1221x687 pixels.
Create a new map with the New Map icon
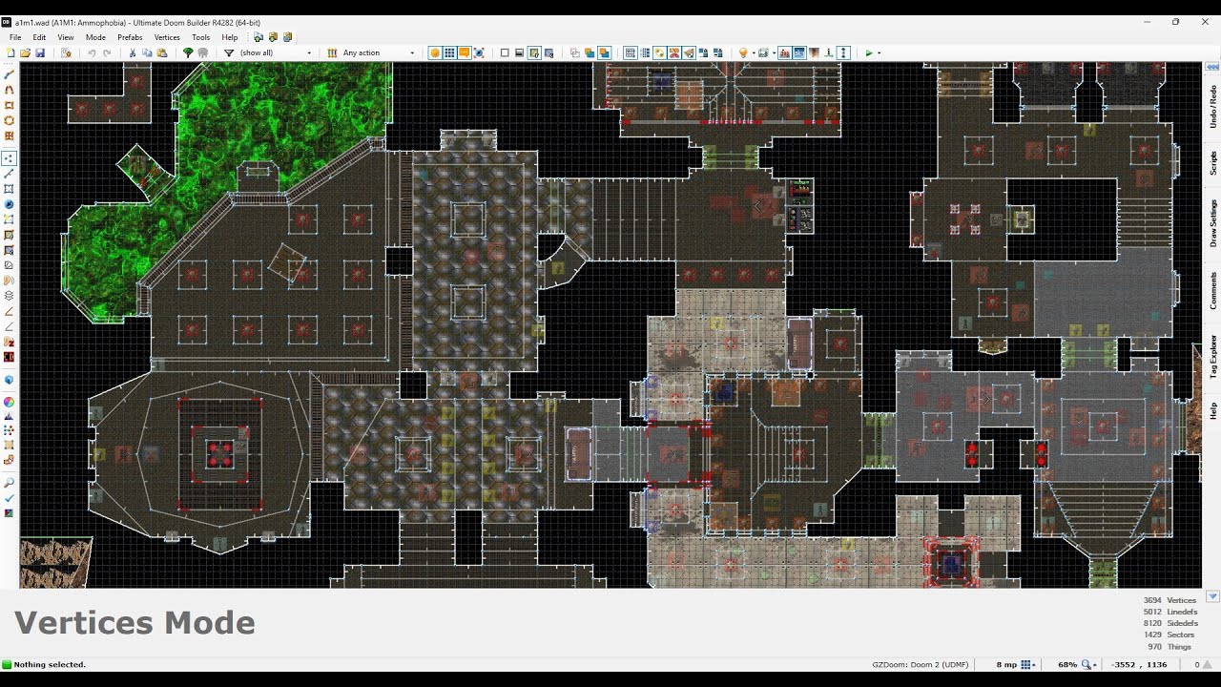(x=10, y=52)
